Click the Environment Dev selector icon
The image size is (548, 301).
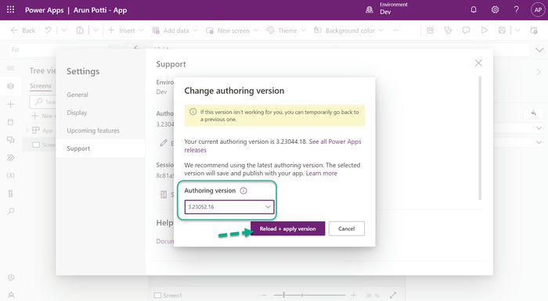[x=370, y=10]
